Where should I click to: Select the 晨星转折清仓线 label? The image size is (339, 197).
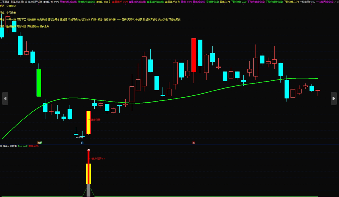point(155,2)
